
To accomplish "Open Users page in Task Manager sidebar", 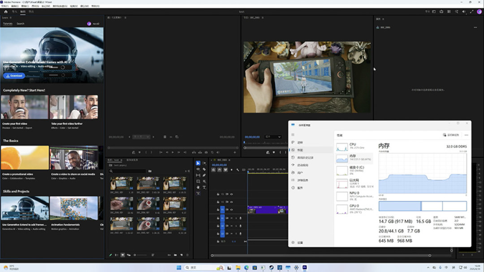I will [312, 173].
